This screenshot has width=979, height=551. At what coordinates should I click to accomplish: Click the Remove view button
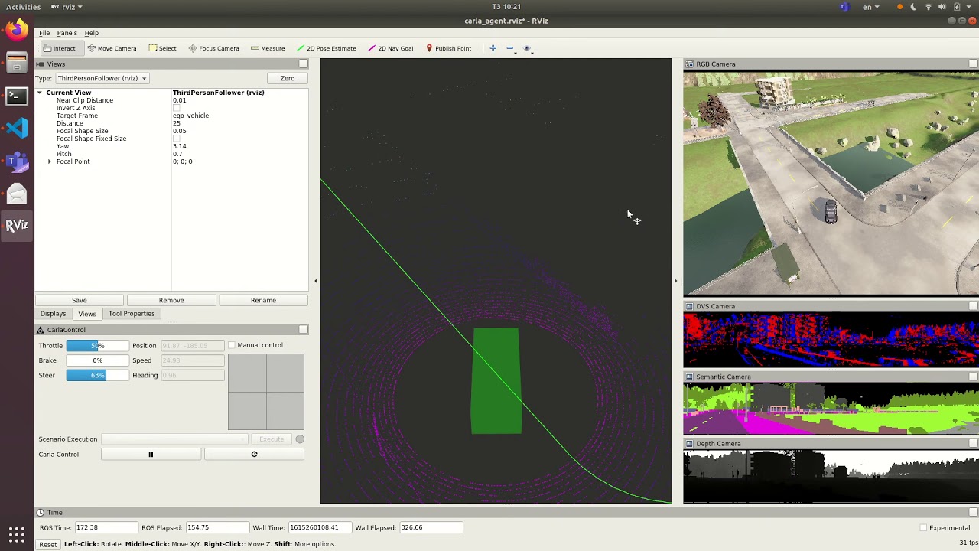[x=171, y=300]
